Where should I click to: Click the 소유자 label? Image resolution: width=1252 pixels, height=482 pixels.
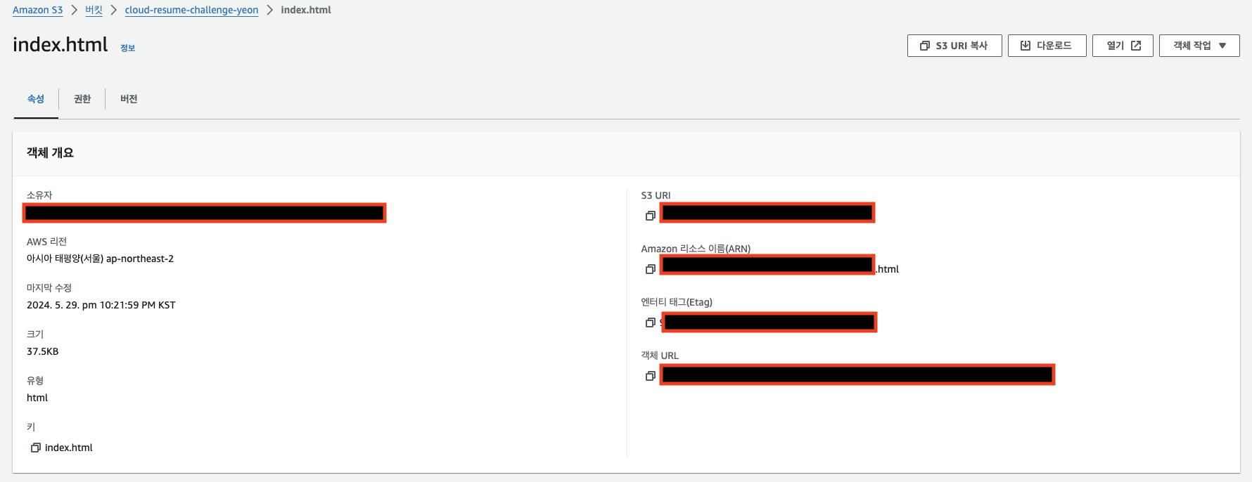click(39, 195)
